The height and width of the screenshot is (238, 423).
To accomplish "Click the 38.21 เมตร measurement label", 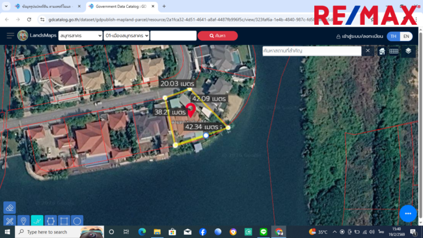I will coord(170,112).
